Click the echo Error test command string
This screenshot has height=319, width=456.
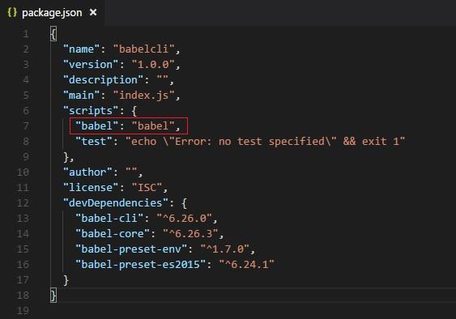pos(265,142)
